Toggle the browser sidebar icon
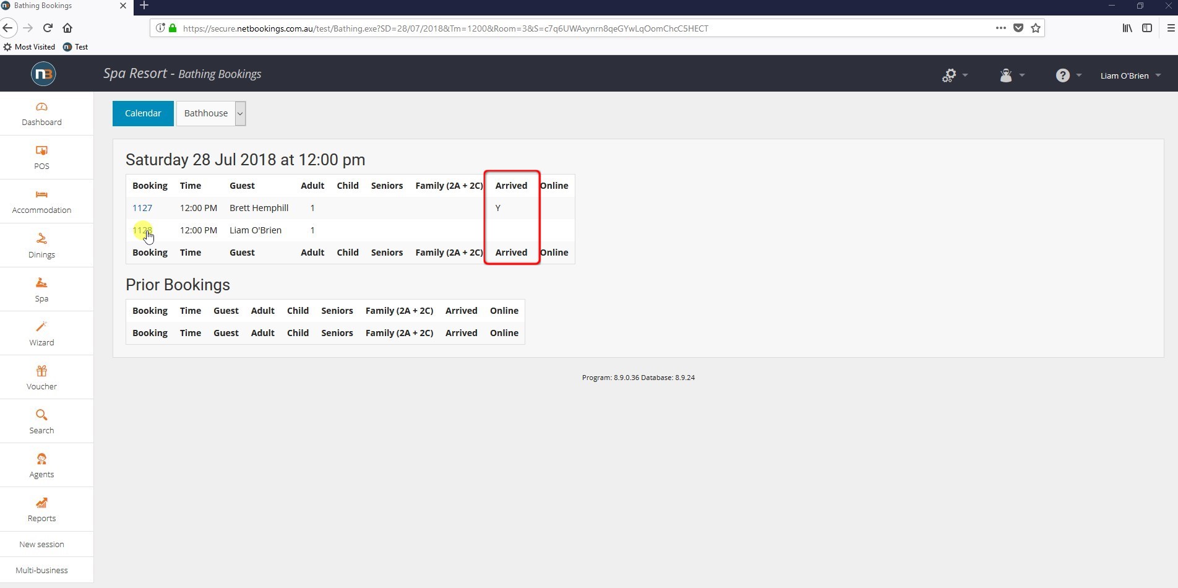Image resolution: width=1178 pixels, height=588 pixels. [x=1147, y=28]
